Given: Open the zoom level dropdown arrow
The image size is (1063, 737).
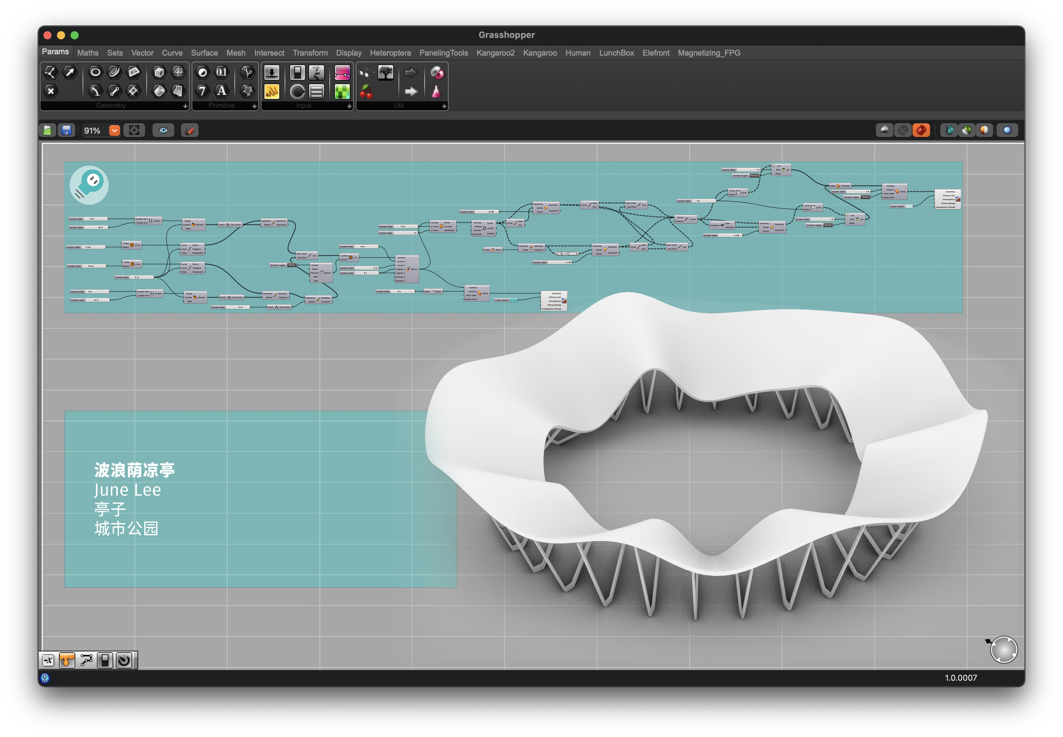Looking at the screenshot, I should click(x=115, y=131).
